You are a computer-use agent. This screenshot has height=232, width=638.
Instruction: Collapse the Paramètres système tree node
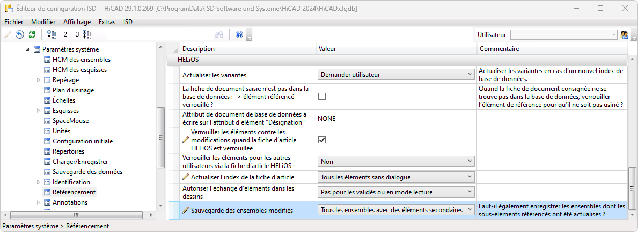27,49
